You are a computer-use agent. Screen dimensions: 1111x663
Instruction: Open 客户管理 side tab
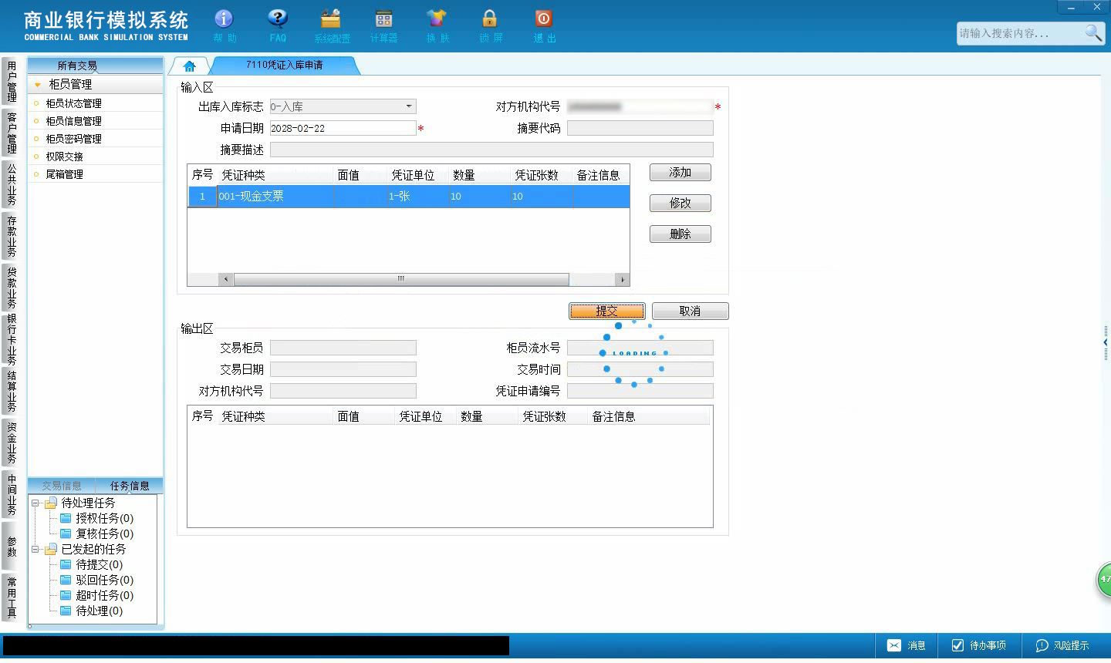pos(12,133)
